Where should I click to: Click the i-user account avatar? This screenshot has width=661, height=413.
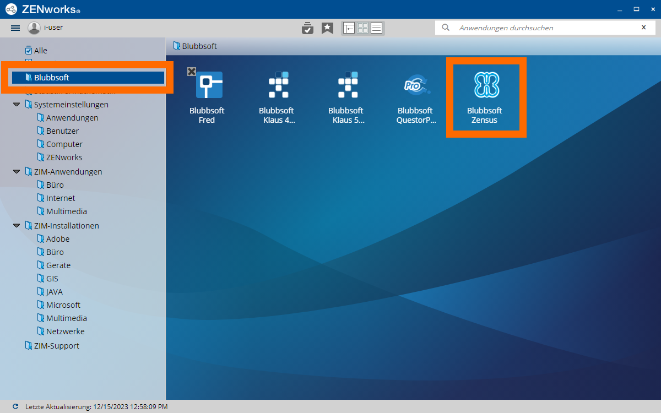(34, 28)
